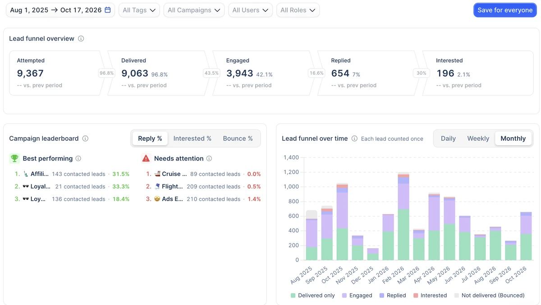
Task: Switch leaderboard to Interested % tab
Action: click(193, 139)
